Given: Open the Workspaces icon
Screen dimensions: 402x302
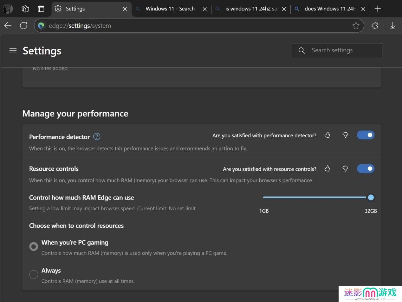Looking at the screenshot, I should [x=25, y=9].
